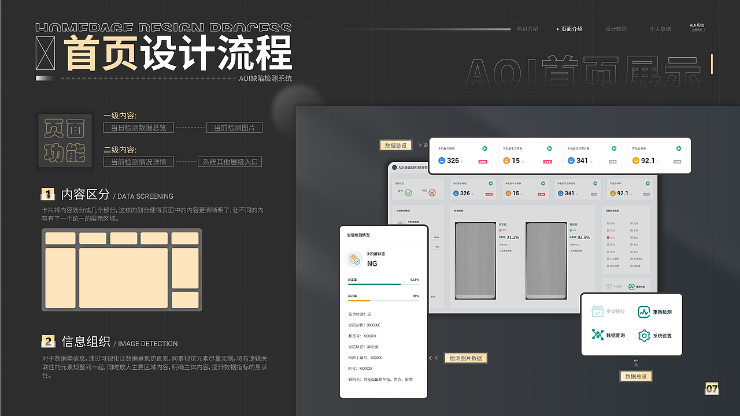Click red X MES connection status icon
740x416 pixels.
click(432, 192)
